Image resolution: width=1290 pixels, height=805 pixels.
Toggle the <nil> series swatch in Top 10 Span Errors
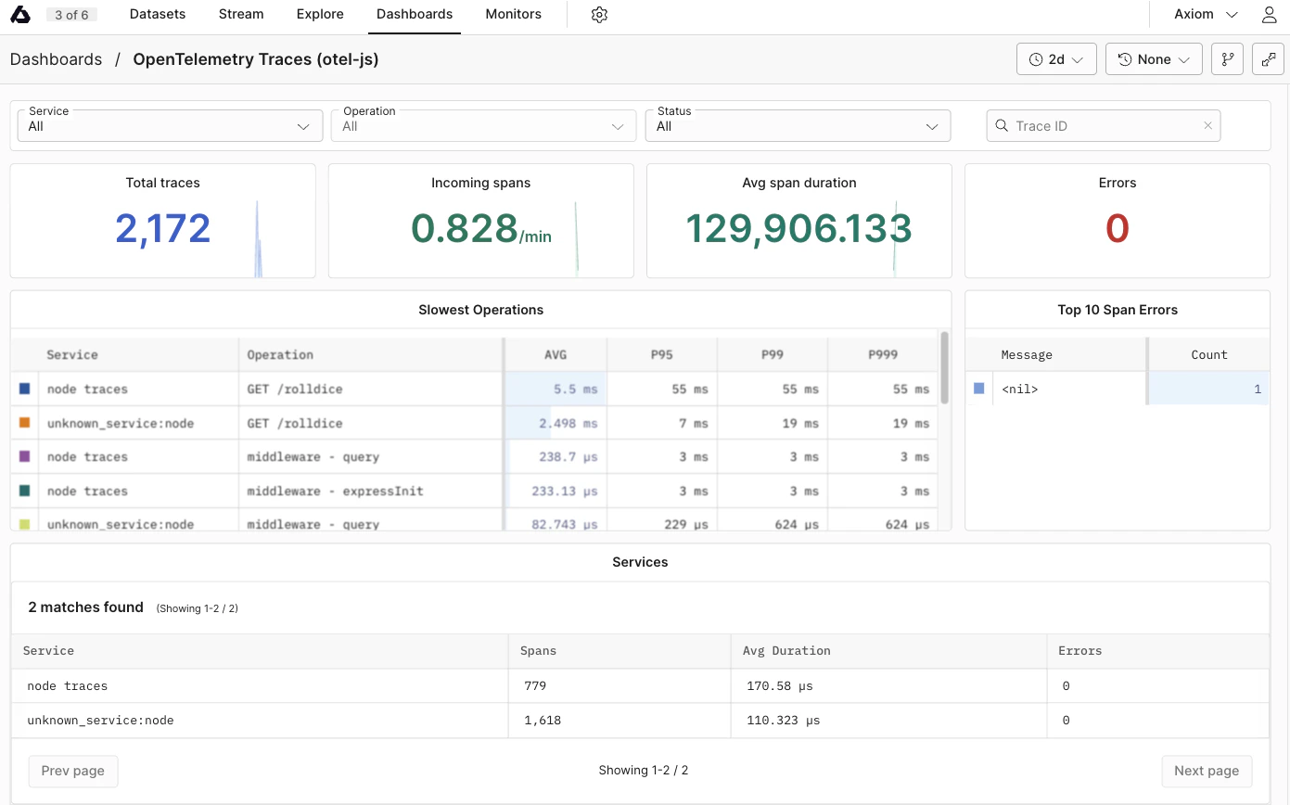tap(980, 389)
